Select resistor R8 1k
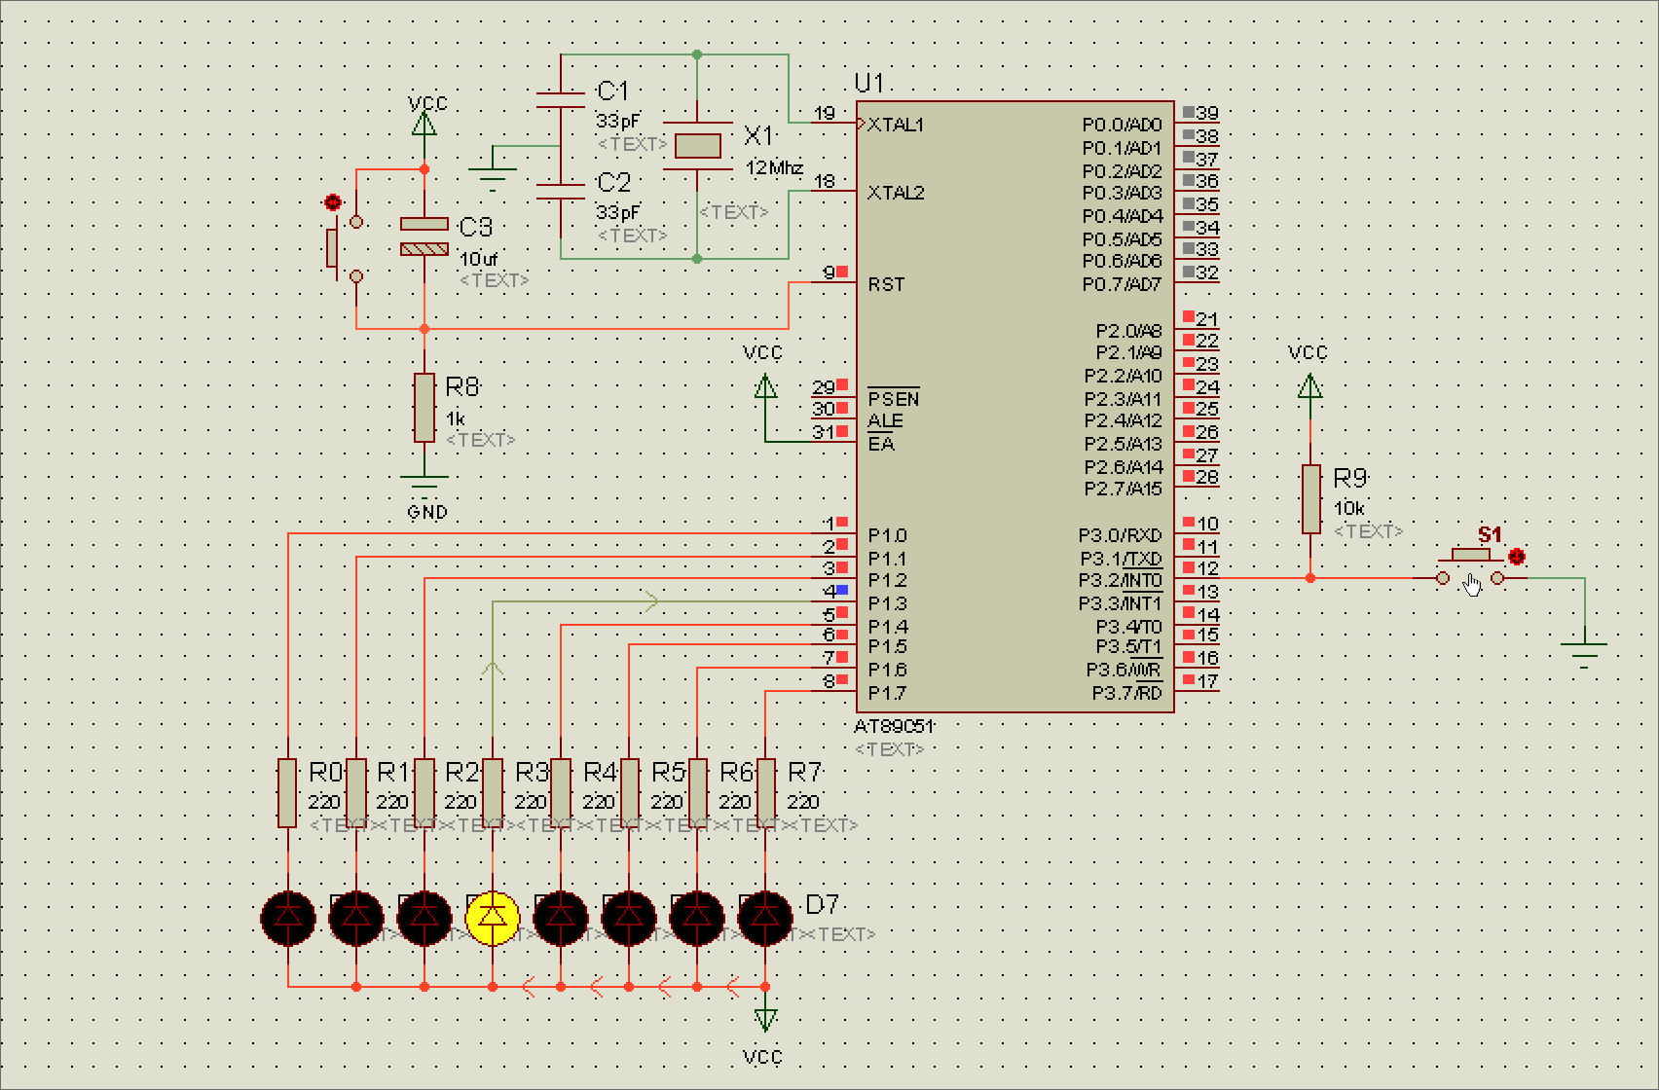1659x1090 pixels. [x=424, y=408]
